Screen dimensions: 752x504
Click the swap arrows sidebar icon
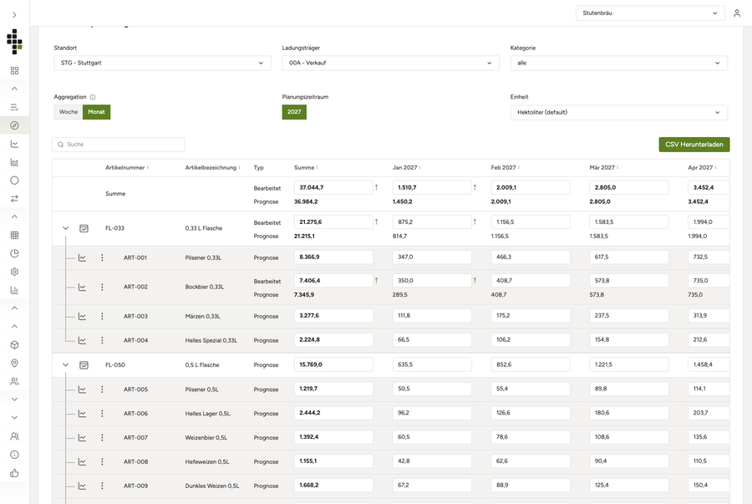(x=14, y=199)
